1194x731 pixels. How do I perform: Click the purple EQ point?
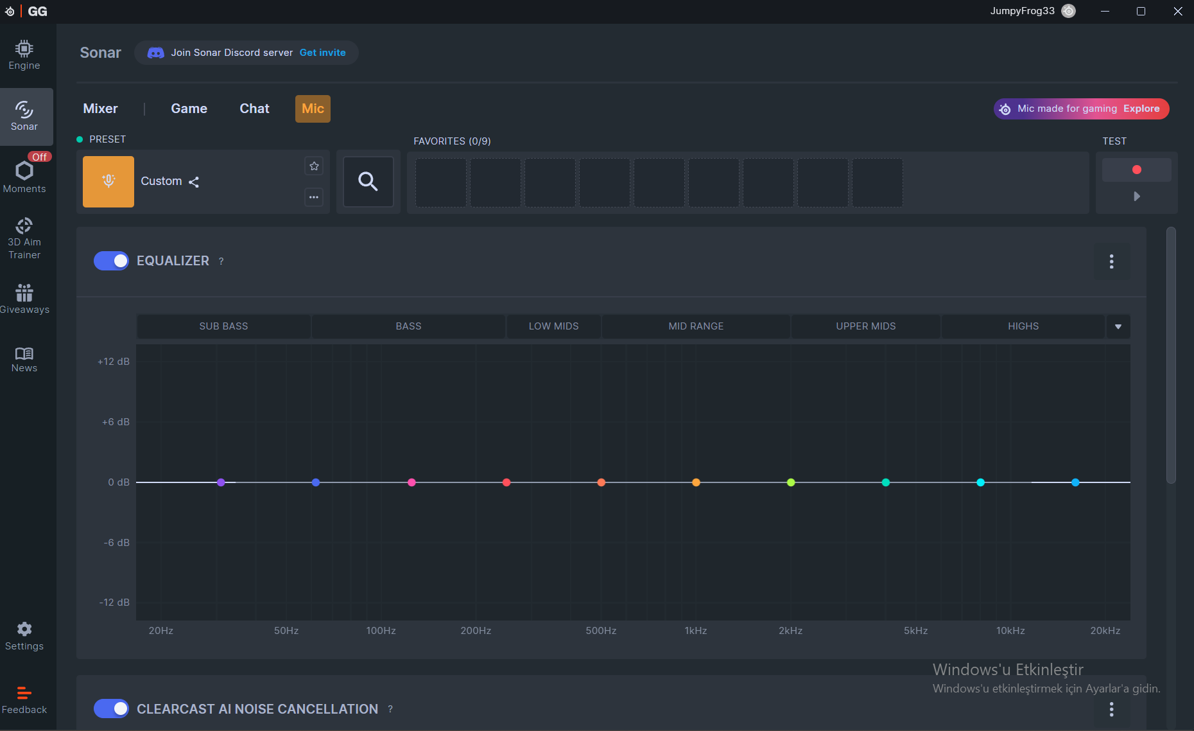point(221,482)
